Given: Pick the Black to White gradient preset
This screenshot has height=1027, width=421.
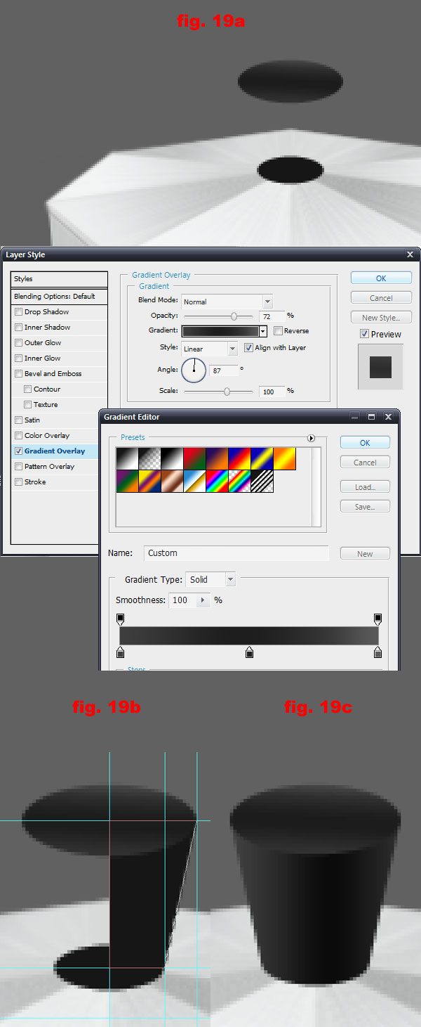Looking at the screenshot, I should (172, 459).
